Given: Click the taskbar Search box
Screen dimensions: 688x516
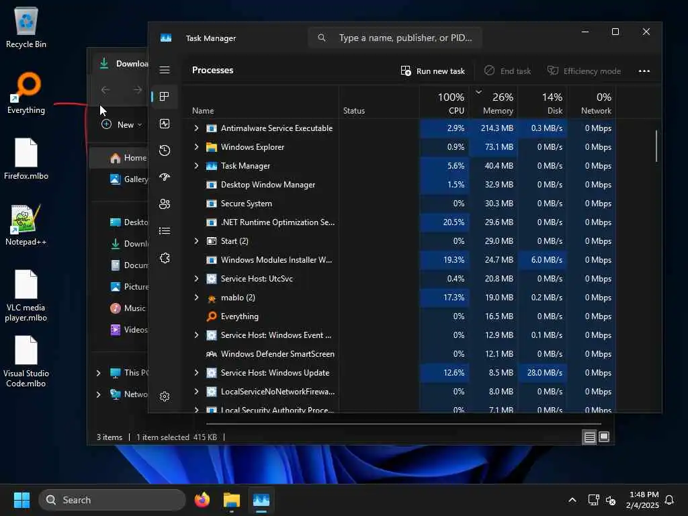Looking at the screenshot, I should 112,500.
